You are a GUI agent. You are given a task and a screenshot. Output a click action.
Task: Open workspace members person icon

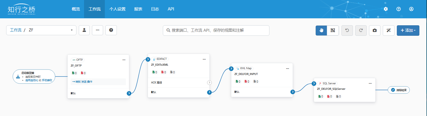click(x=84, y=30)
